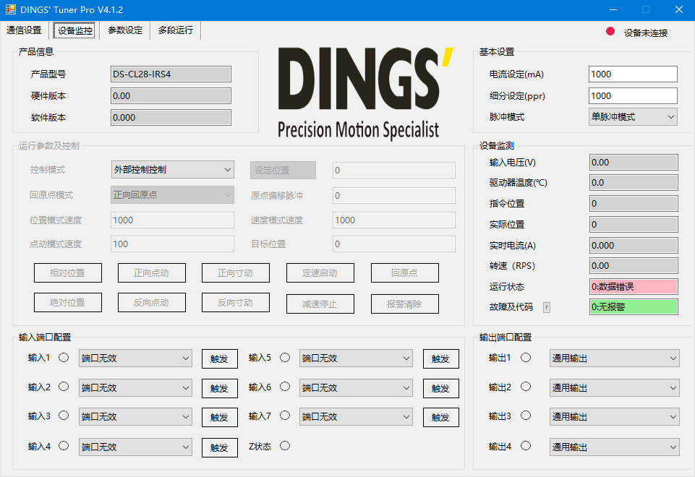Click the 设定位置 button
Image resolution: width=695 pixels, height=477 pixels.
pos(283,170)
